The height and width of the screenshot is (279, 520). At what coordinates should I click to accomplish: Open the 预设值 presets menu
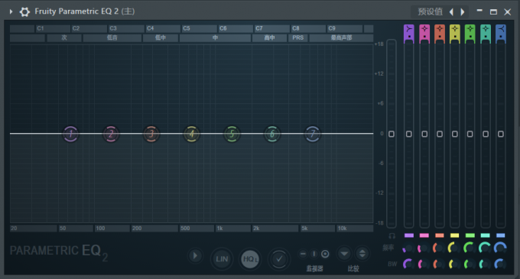coord(430,11)
